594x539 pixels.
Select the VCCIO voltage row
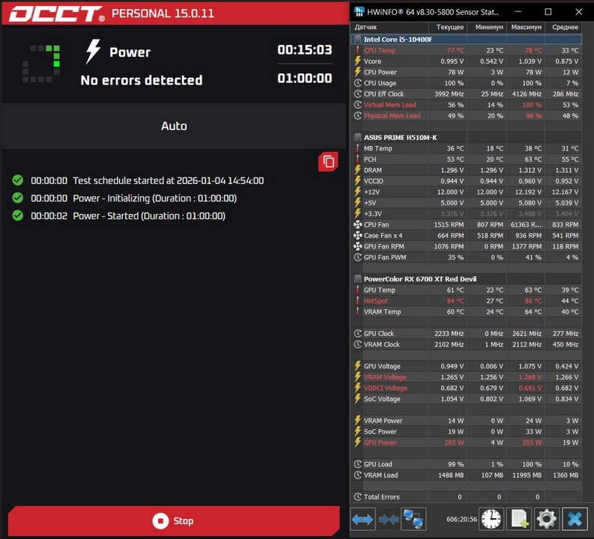point(467,181)
